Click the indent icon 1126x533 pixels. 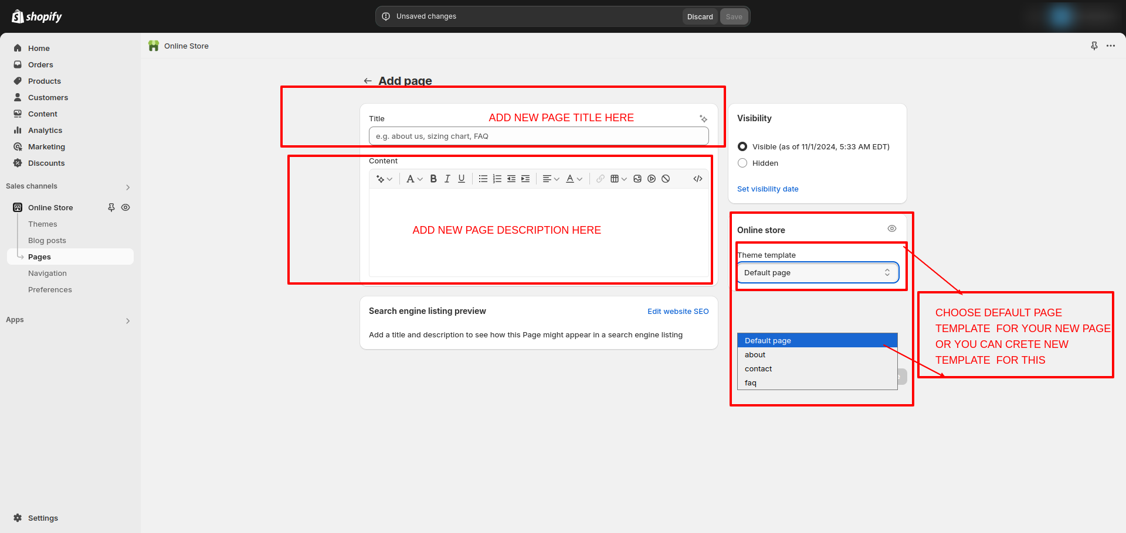point(525,179)
